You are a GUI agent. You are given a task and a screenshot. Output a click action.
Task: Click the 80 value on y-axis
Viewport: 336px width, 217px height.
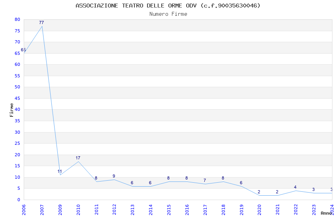pyautogui.click(x=17, y=19)
